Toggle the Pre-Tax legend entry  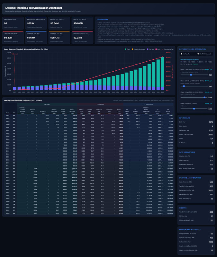point(150,49)
